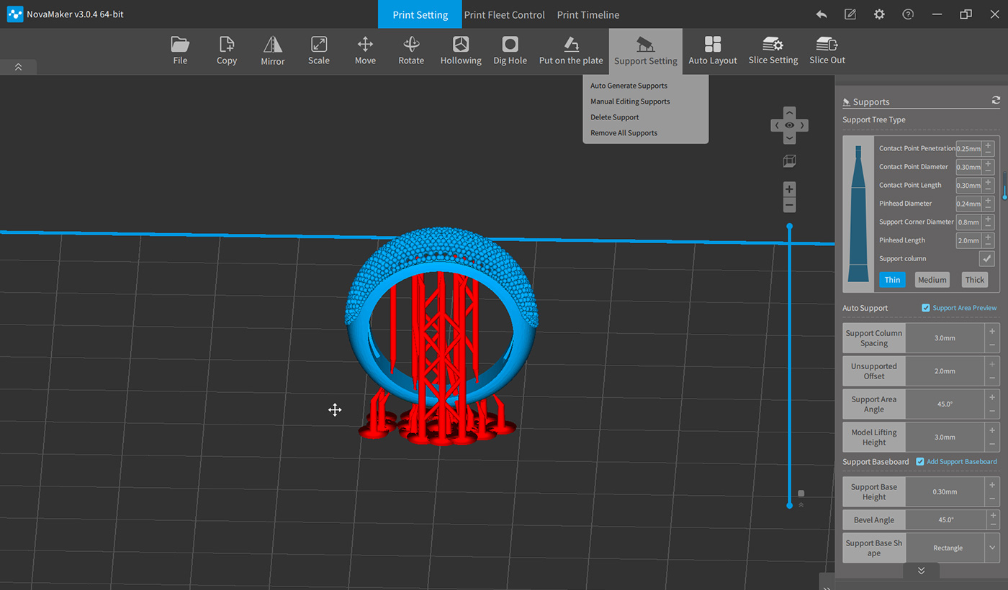
Task: Run Auto Layout
Action: [x=713, y=51]
